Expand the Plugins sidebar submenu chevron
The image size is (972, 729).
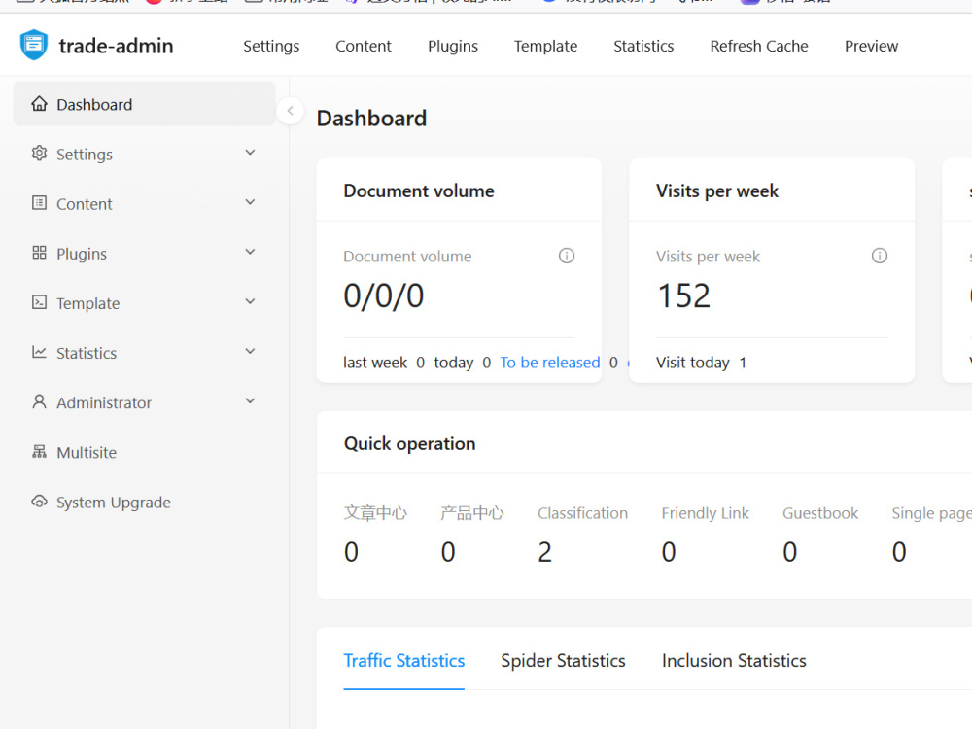pos(250,252)
